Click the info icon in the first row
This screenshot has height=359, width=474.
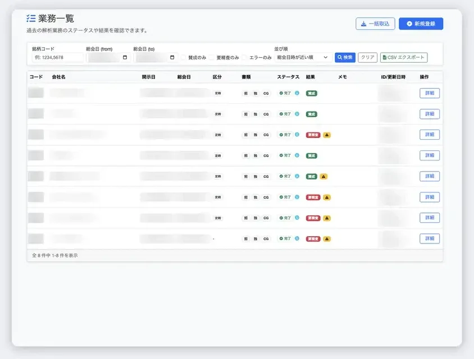pos(297,93)
